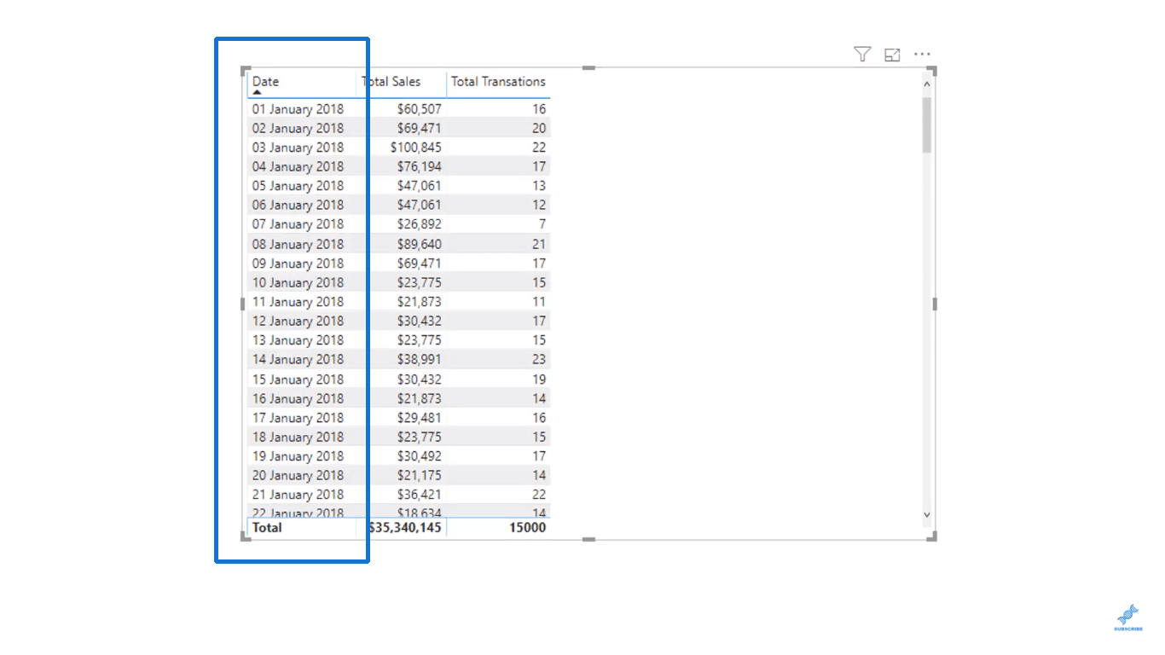Screen dimensions: 1165x655
Task: Click the Total row label
Action: tap(267, 528)
